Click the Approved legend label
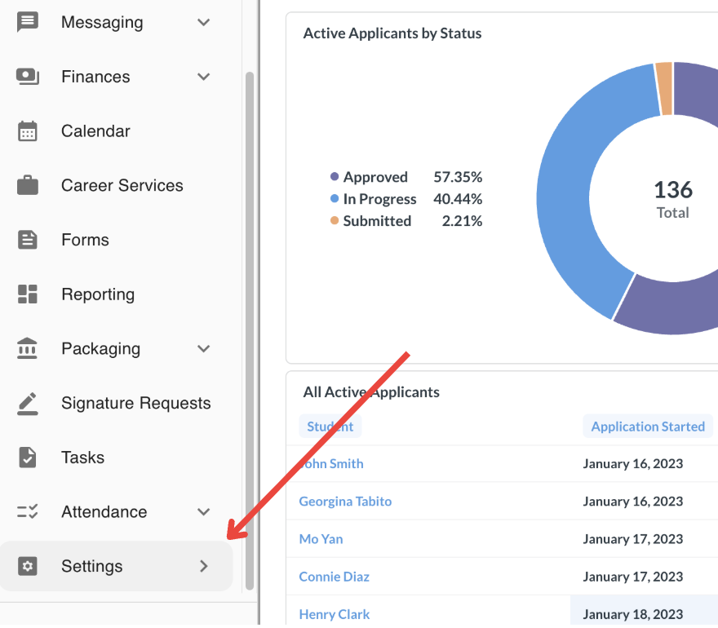Viewport: 718px width, 628px height. pos(375,177)
